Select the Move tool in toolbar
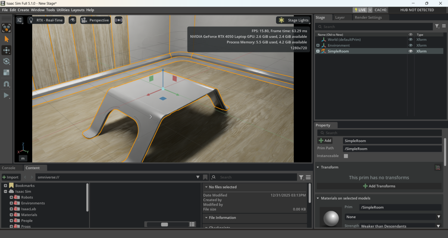Screen dimensions: 448x238 point(6,50)
